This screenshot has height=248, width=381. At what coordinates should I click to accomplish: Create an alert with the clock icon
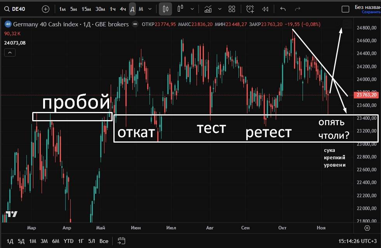[250, 9]
